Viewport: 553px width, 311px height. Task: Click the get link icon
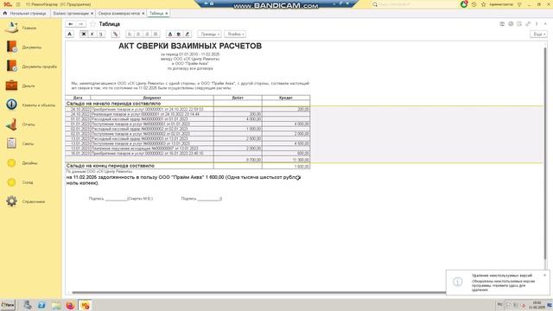528,24
